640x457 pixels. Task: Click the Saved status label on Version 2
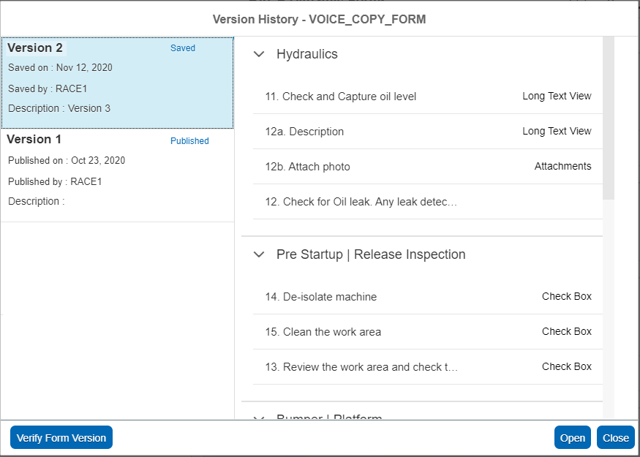point(183,48)
